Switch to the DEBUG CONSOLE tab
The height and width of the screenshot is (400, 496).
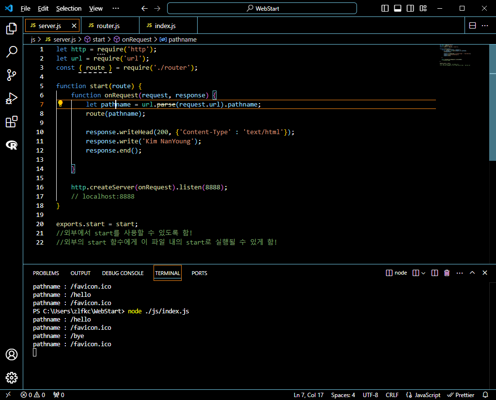[x=123, y=273]
